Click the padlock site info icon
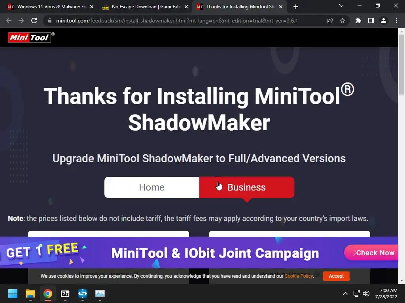The height and width of the screenshot is (303, 405). click(x=50, y=21)
